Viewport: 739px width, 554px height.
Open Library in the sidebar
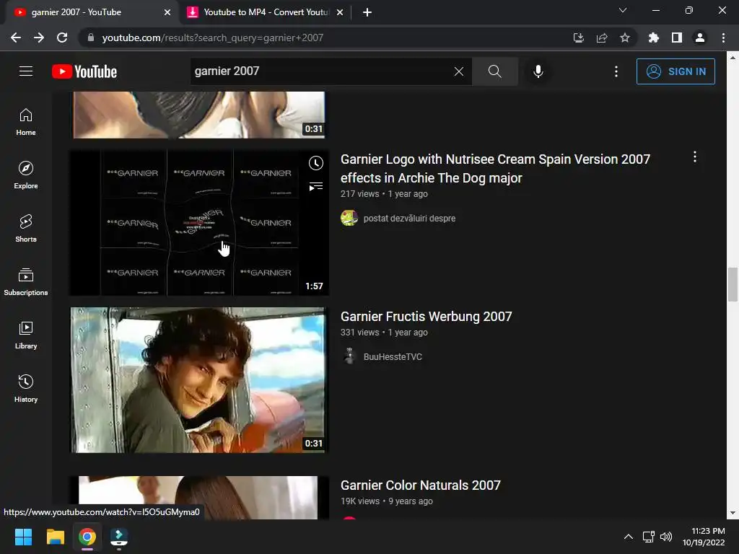pos(26,335)
